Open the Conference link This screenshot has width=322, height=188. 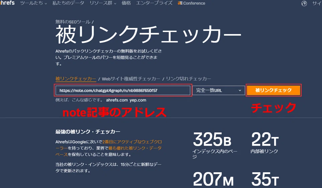click(191, 3)
